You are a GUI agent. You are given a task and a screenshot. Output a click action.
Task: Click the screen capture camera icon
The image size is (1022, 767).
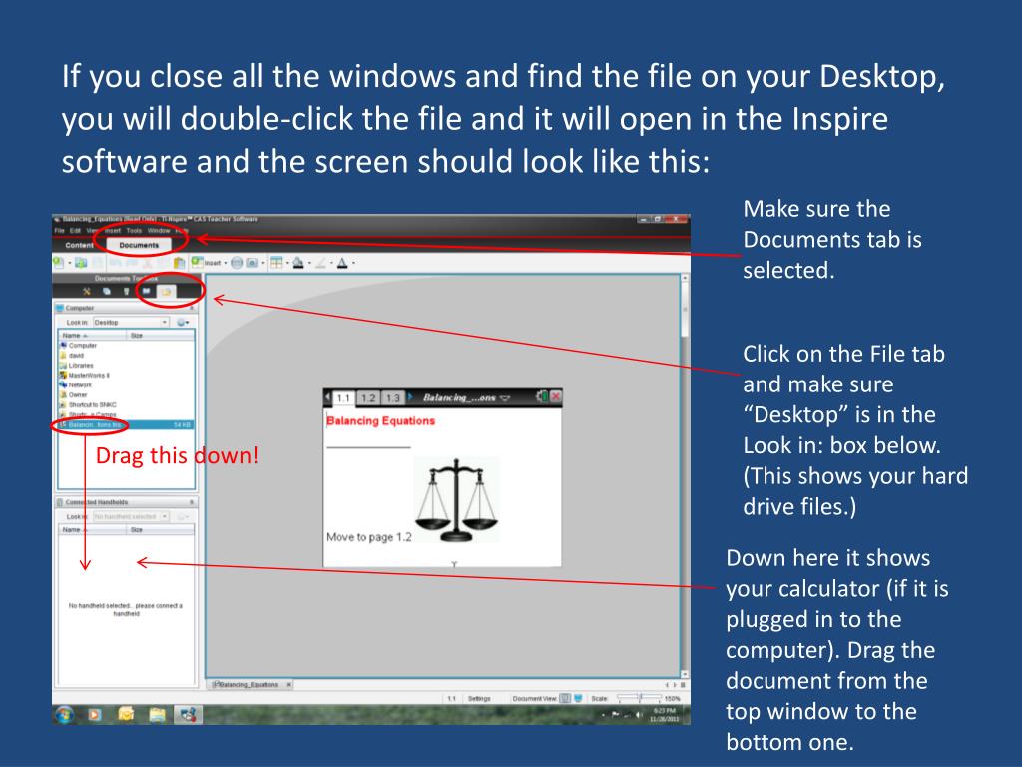253,263
